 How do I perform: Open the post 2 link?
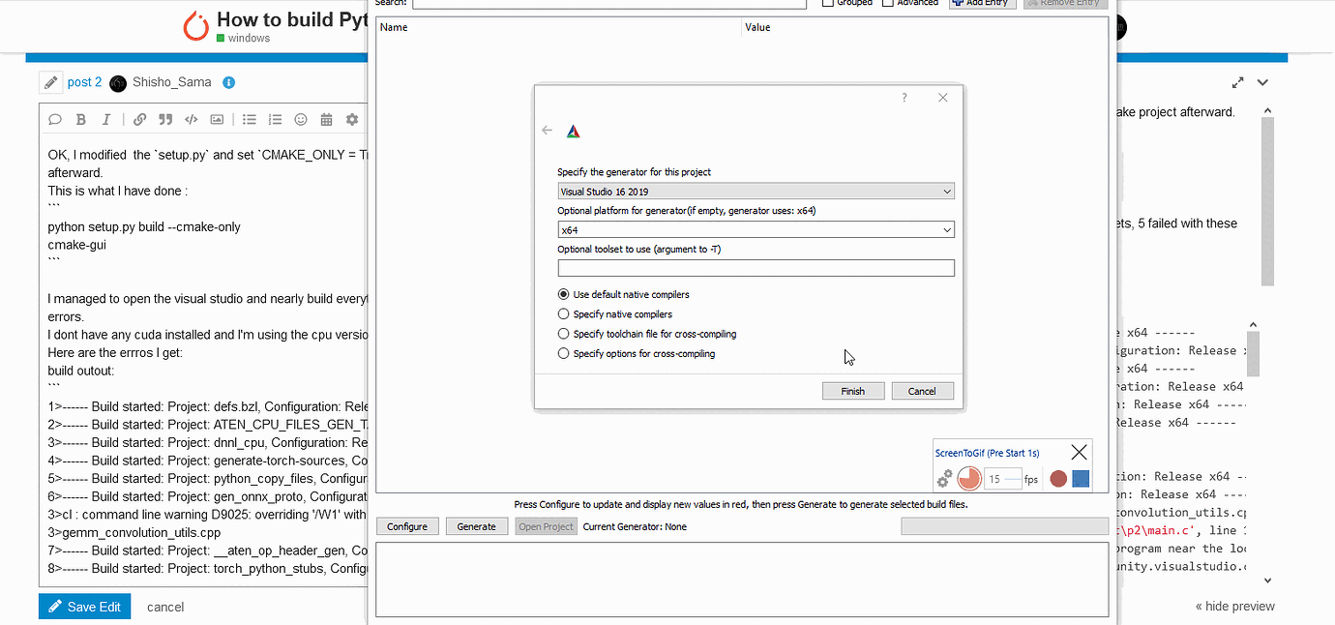click(x=84, y=82)
